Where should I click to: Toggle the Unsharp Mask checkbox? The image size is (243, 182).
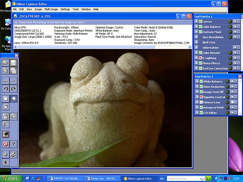click(x=200, y=32)
